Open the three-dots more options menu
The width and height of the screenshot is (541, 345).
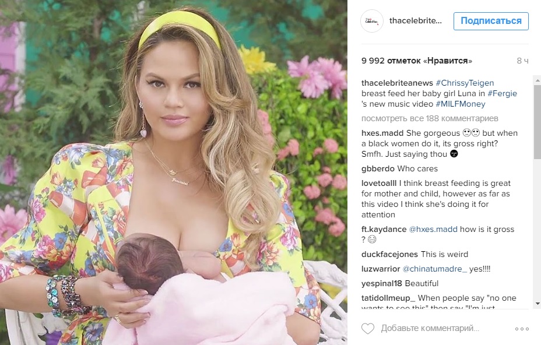click(522, 329)
